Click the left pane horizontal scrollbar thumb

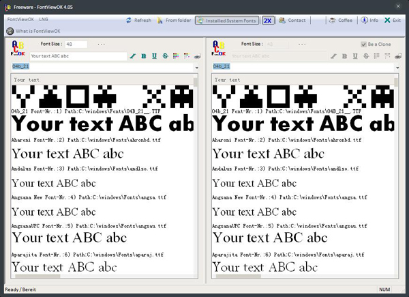coord(37,276)
